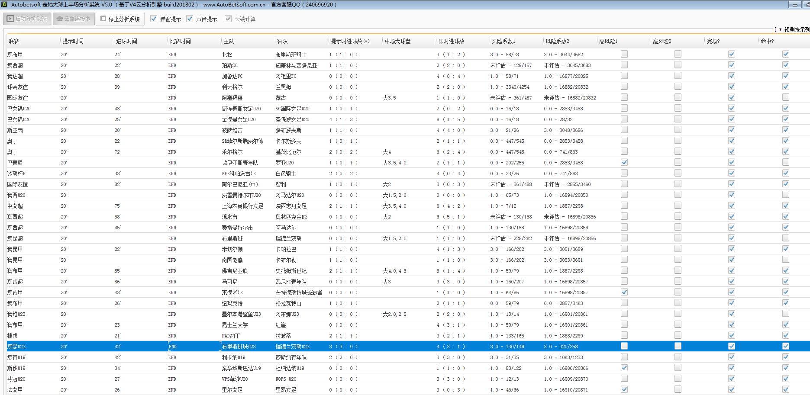Click the 预测提示列 label at top right

[796, 29]
